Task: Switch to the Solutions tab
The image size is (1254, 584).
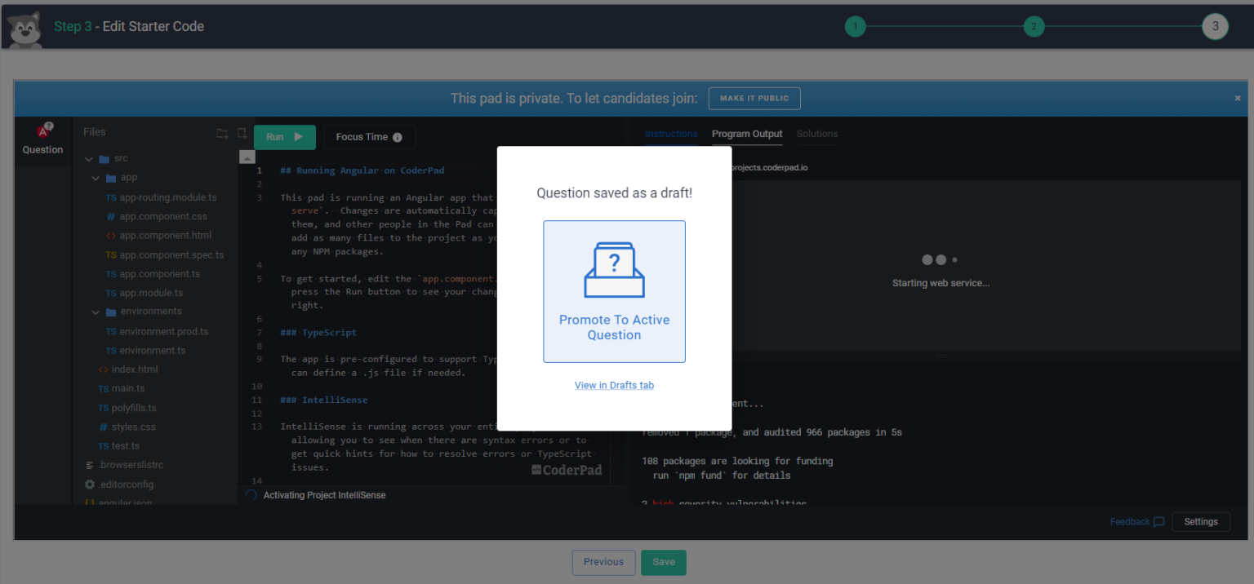Action: tap(816, 133)
